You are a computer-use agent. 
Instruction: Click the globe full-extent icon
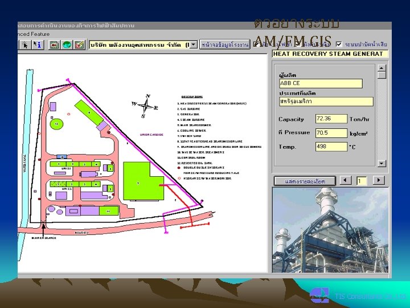point(67,45)
